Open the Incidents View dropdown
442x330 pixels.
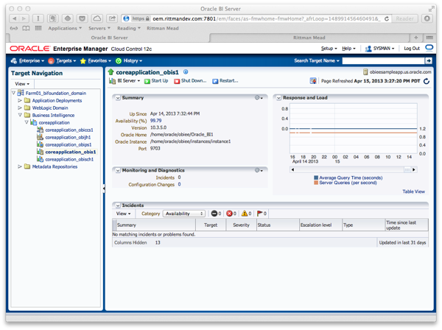coord(124,214)
